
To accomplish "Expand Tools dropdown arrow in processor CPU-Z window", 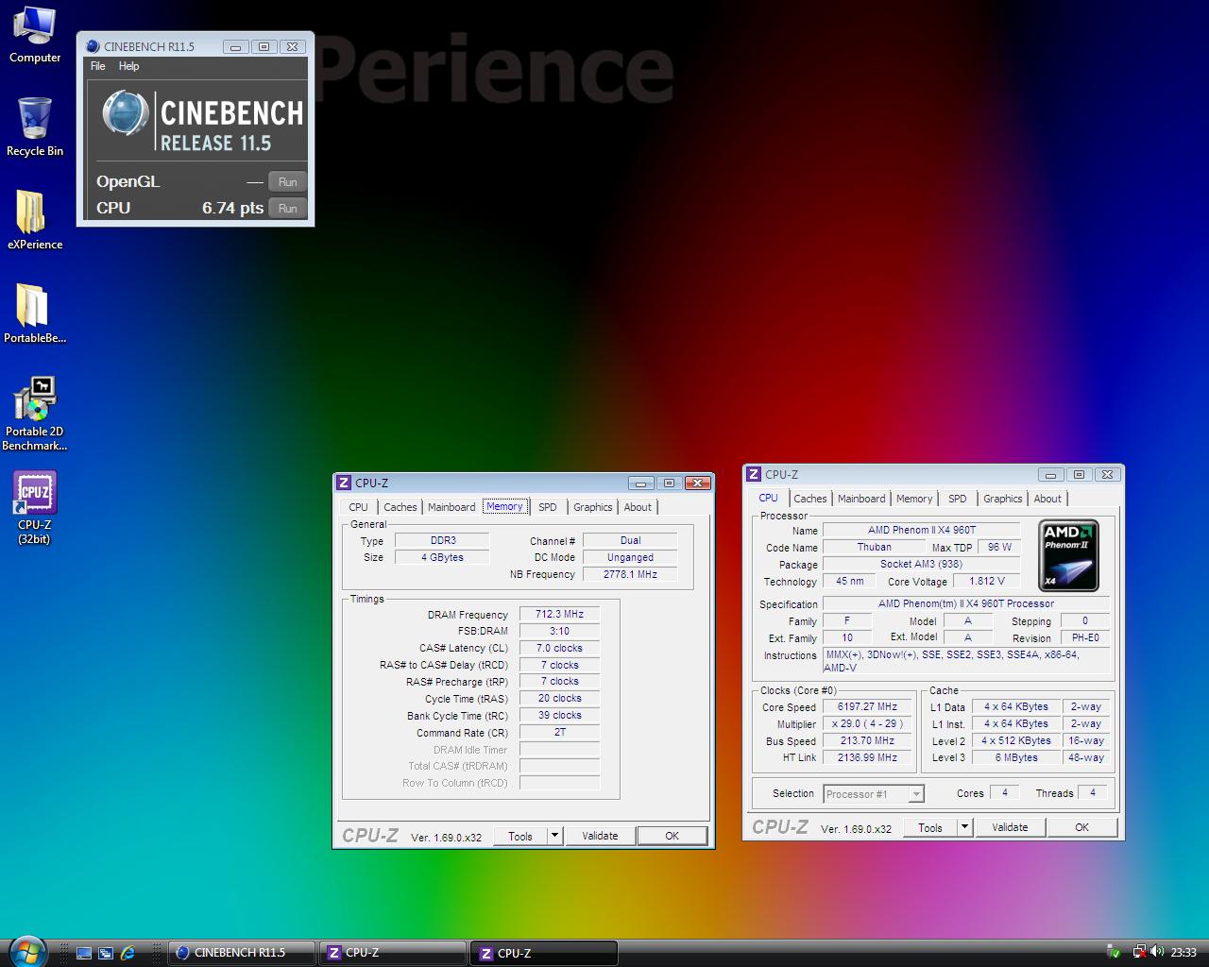I will click(965, 827).
